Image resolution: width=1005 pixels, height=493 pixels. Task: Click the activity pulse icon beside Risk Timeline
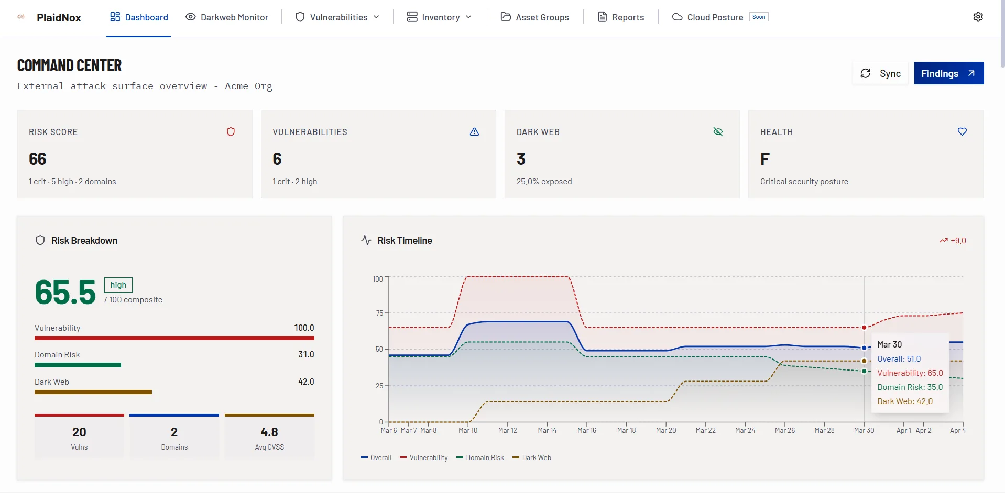click(x=366, y=240)
